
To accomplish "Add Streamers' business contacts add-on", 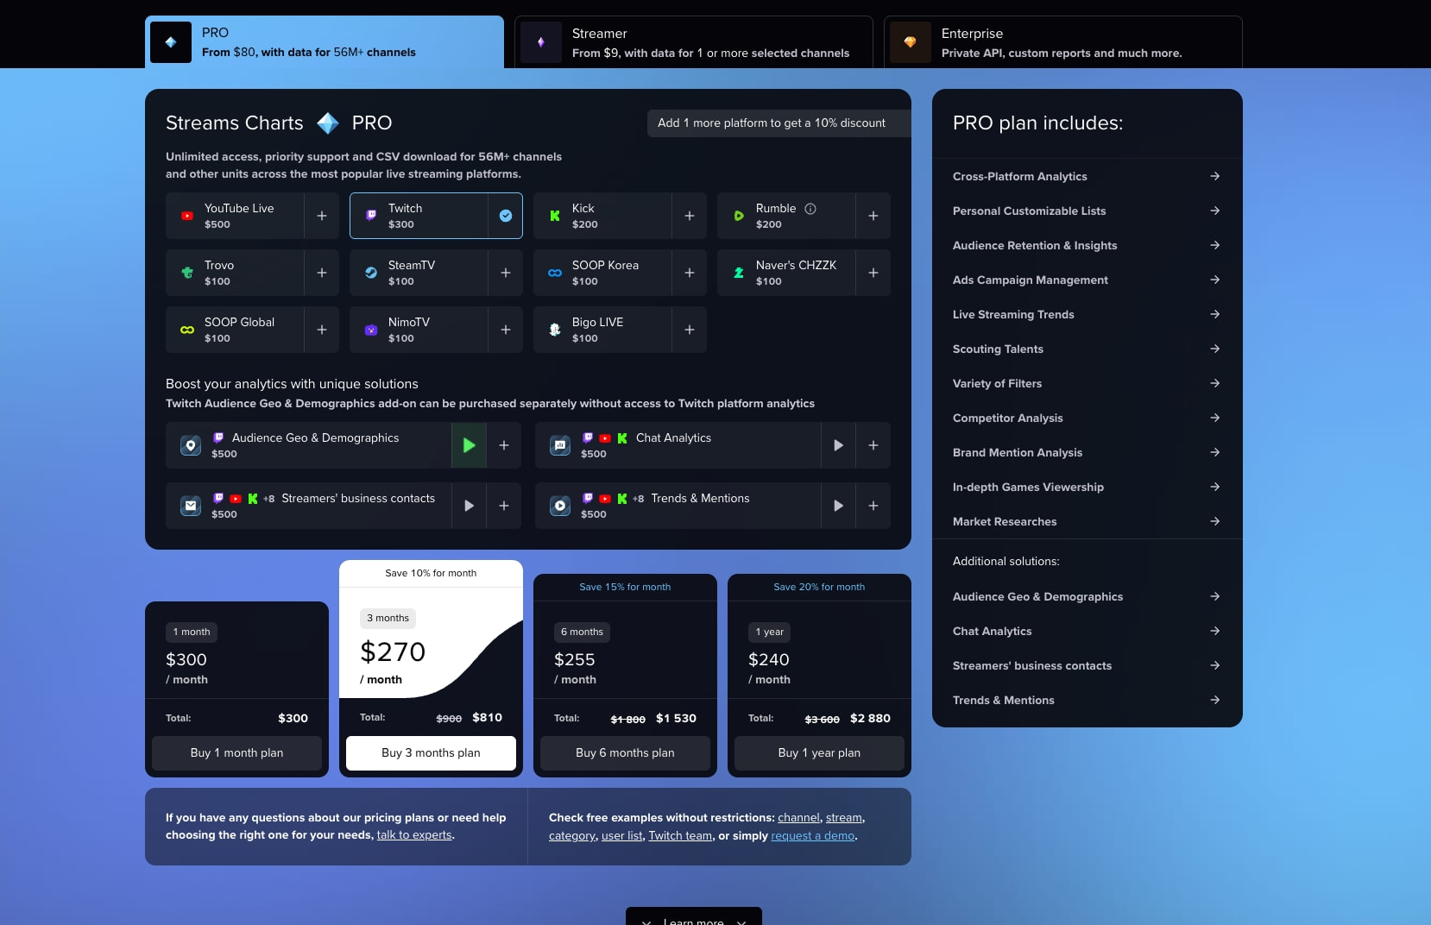I will pyautogui.click(x=504, y=506).
